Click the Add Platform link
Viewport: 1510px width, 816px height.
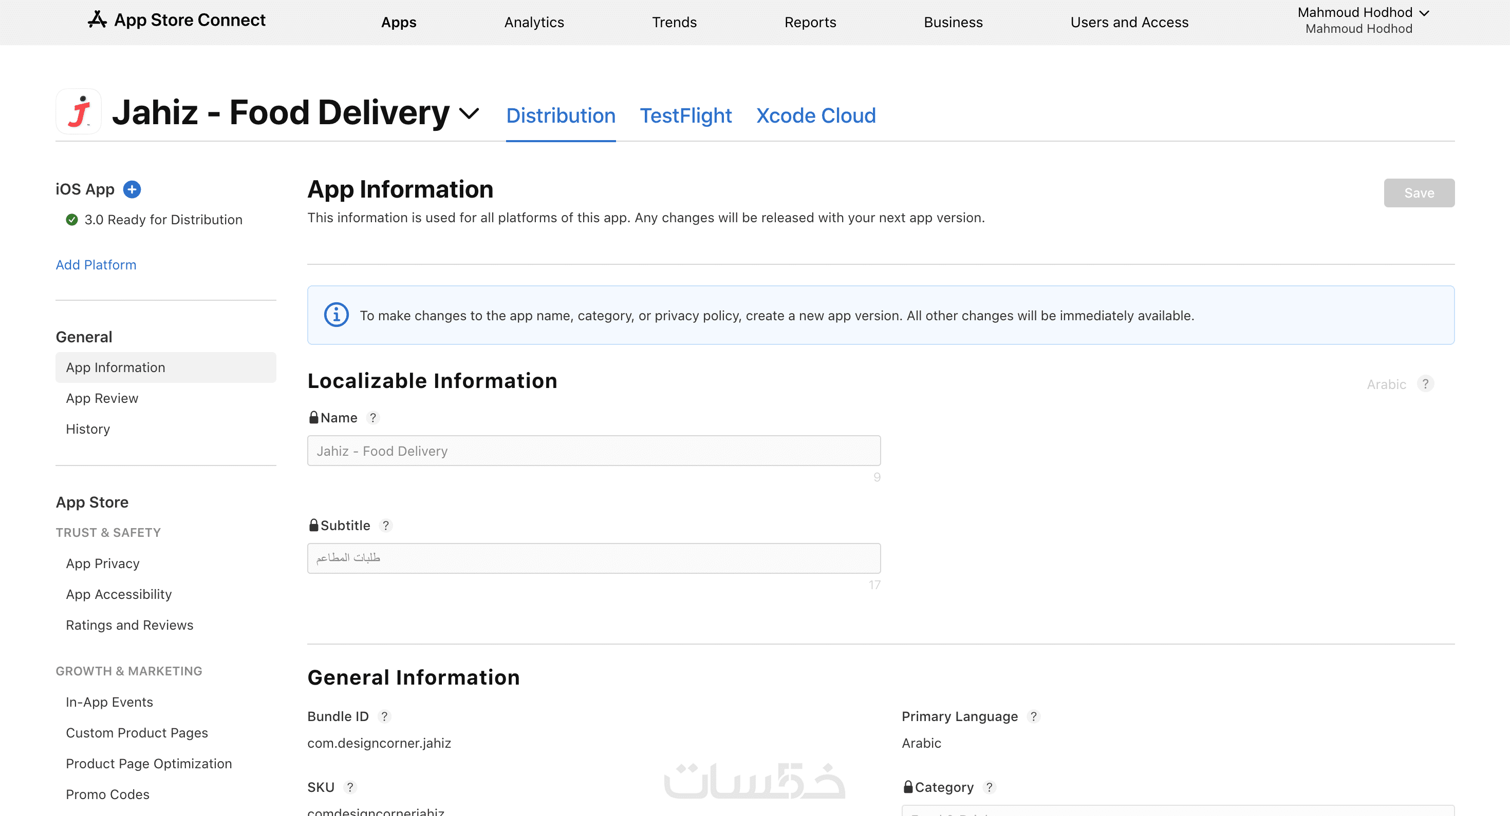[96, 265]
